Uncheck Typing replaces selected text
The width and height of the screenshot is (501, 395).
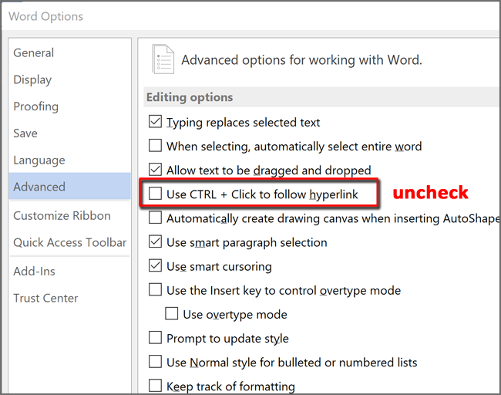pos(155,122)
